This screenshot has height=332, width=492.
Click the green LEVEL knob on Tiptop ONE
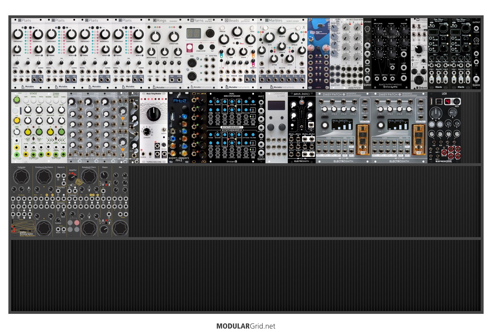coord(17,100)
